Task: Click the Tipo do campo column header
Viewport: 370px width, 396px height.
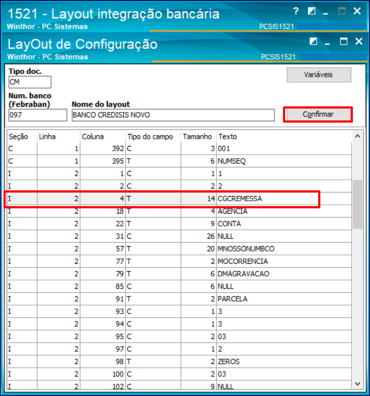Action: click(x=153, y=137)
